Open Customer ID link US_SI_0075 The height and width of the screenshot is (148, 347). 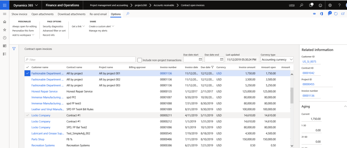(x=309, y=62)
